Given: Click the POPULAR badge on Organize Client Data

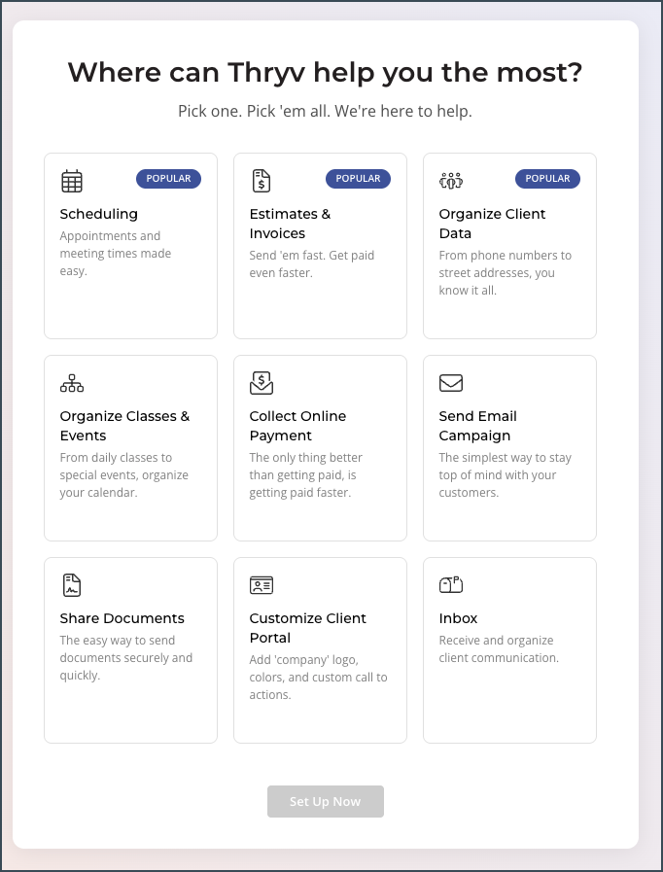Looking at the screenshot, I should (548, 179).
